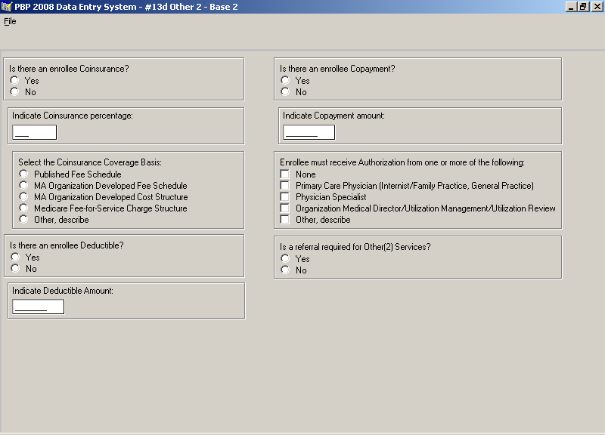Click the PBP application icon in title bar

pos(7,7)
